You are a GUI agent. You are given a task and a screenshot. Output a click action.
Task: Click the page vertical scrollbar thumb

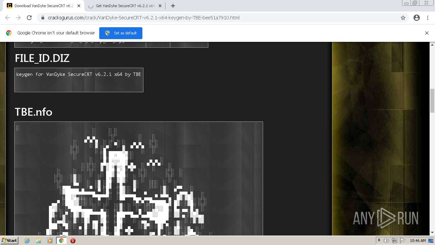tap(432, 100)
